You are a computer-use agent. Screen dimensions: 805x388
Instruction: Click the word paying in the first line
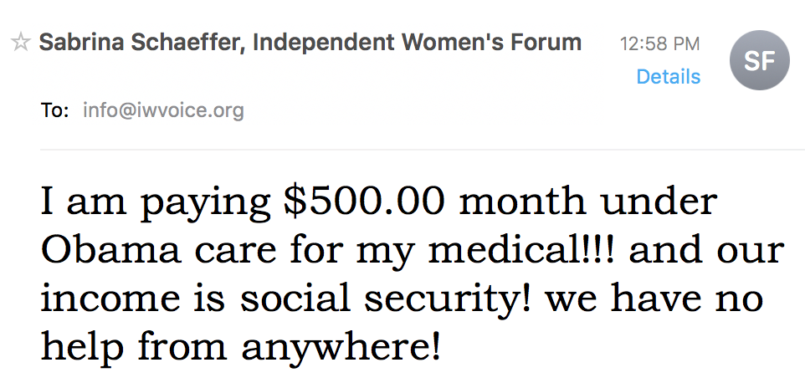(x=205, y=203)
